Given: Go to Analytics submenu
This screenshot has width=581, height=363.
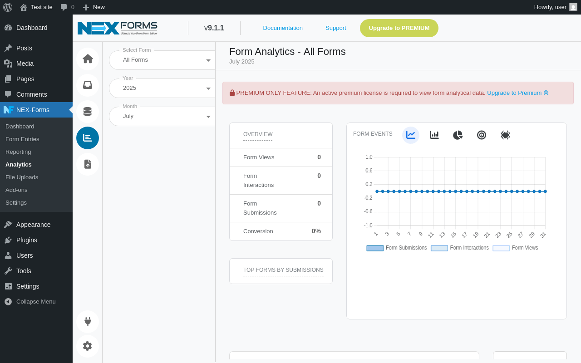Looking at the screenshot, I should tap(36, 165).
